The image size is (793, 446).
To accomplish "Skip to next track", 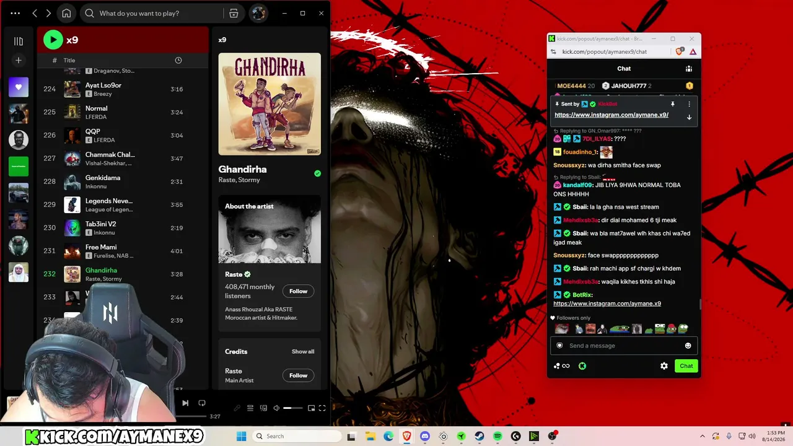I will pyautogui.click(x=185, y=403).
